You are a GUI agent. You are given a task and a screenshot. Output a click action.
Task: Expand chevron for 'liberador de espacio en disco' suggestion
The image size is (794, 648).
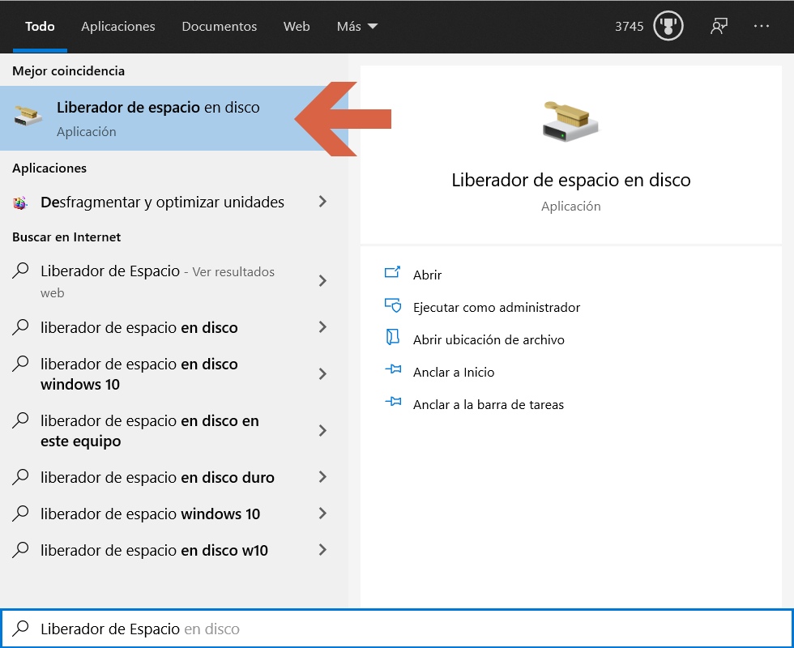[322, 327]
